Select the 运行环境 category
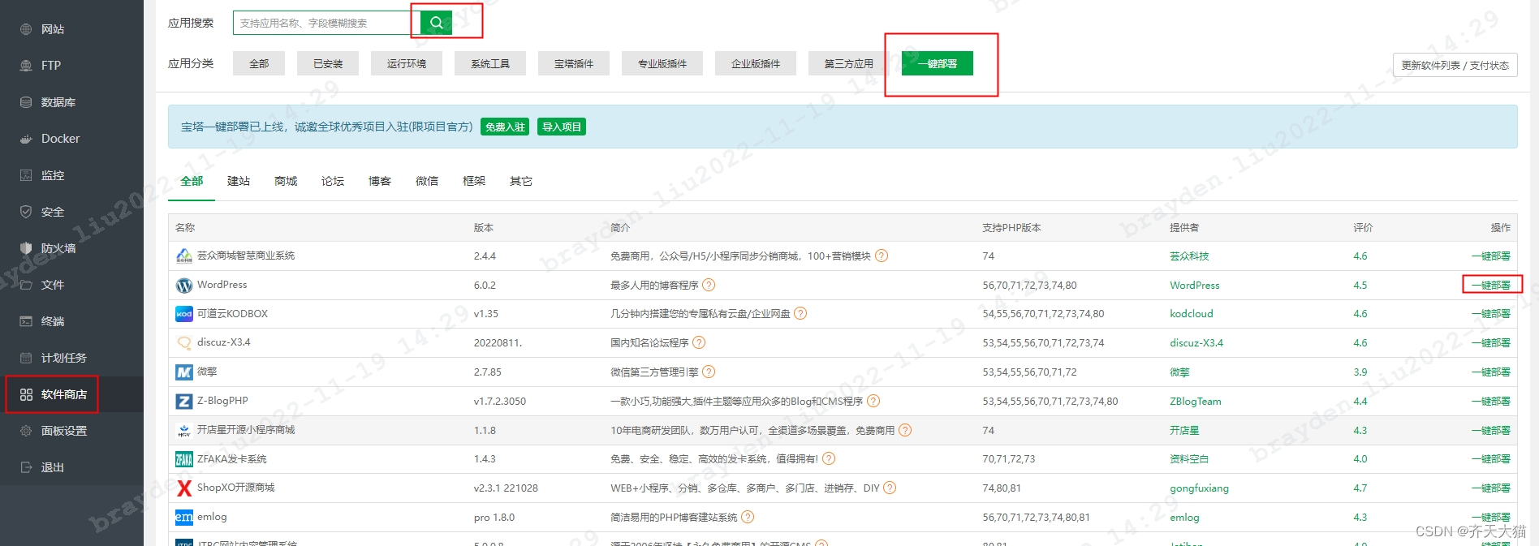The width and height of the screenshot is (1539, 546). (x=407, y=63)
